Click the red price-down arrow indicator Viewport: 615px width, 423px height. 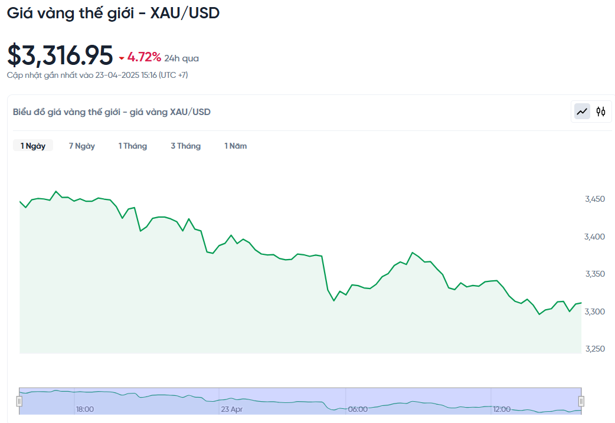(x=122, y=58)
